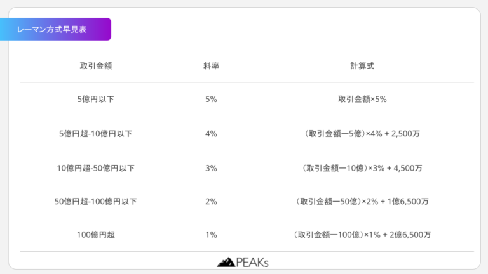Click the 1% rate cell
The image size is (488, 274).
click(x=211, y=235)
